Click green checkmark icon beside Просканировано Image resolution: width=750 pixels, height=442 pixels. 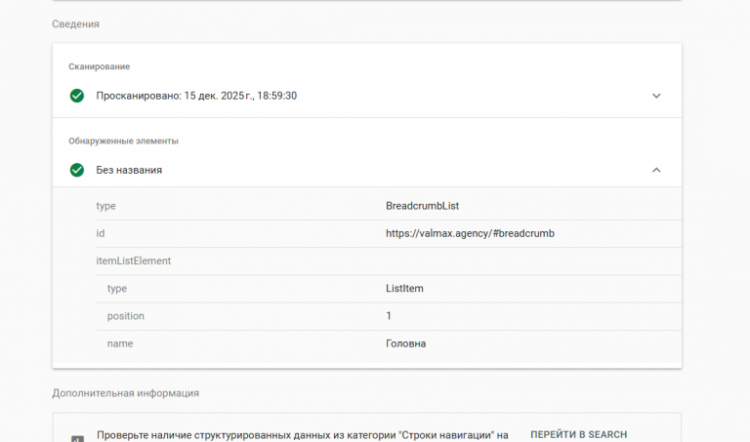tap(77, 96)
